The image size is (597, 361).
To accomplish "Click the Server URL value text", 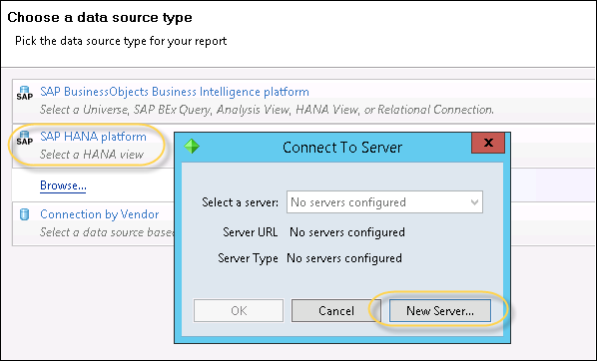I will click(x=347, y=232).
